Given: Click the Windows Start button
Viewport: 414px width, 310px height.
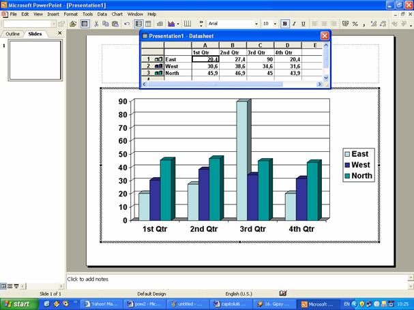Looking at the screenshot, I should tap(16, 304).
